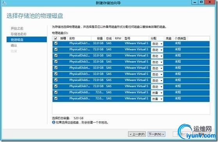Uncheck the PhysicalDisk6 row checkbox
218x142 pixels.
[x=56, y=80]
